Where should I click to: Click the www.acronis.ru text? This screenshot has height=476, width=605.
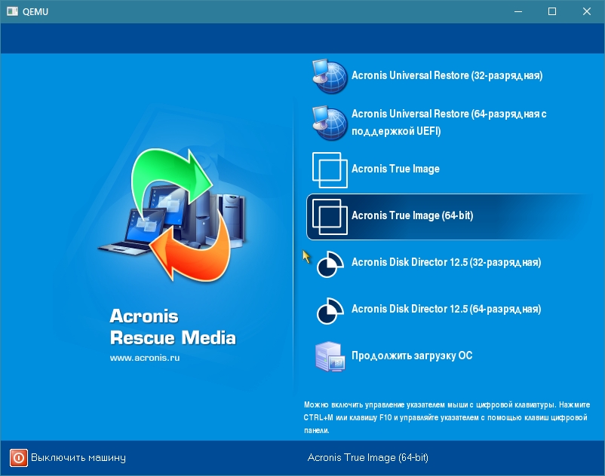point(145,358)
